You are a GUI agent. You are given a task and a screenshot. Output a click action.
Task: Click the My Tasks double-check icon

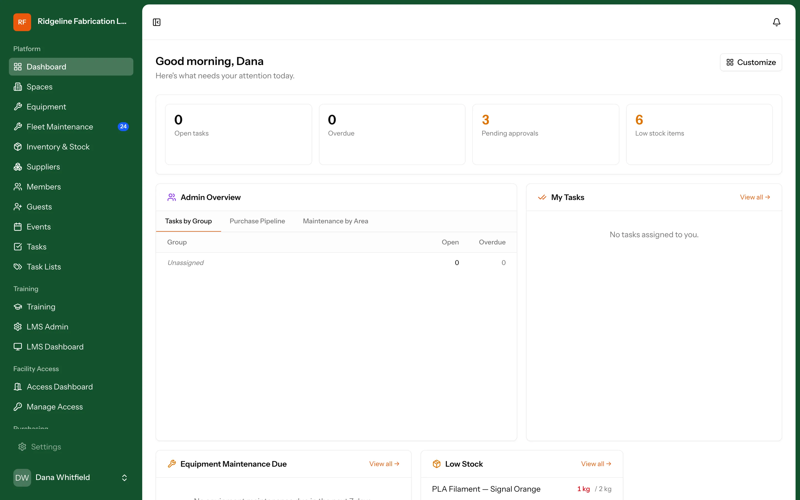click(x=542, y=197)
